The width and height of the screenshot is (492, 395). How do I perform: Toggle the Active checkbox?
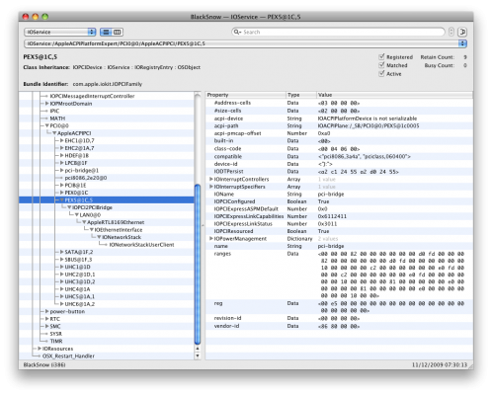(x=381, y=74)
